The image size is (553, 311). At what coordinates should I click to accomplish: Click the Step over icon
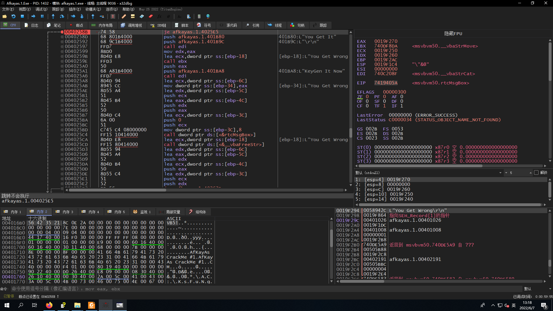pos(62,16)
